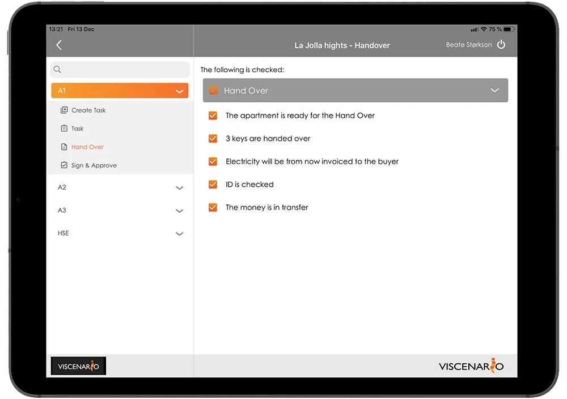The width and height of the screenshot is (567, 399).
Task: Tap the battery icon in status bar
Action: (x=508, y=29)
